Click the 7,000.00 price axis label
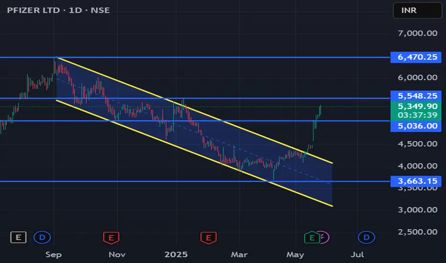The width and height of the screenshot is (446, 263). click(417, 33)
